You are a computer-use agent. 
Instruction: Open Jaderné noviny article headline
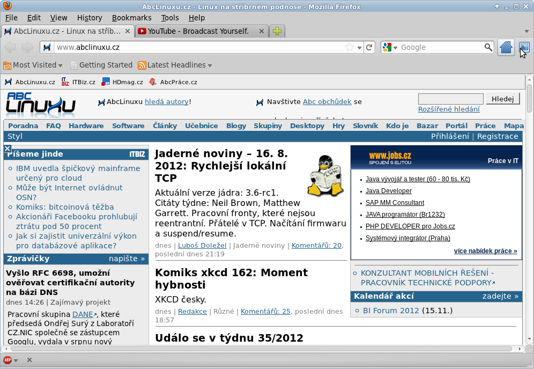[221, 166]
